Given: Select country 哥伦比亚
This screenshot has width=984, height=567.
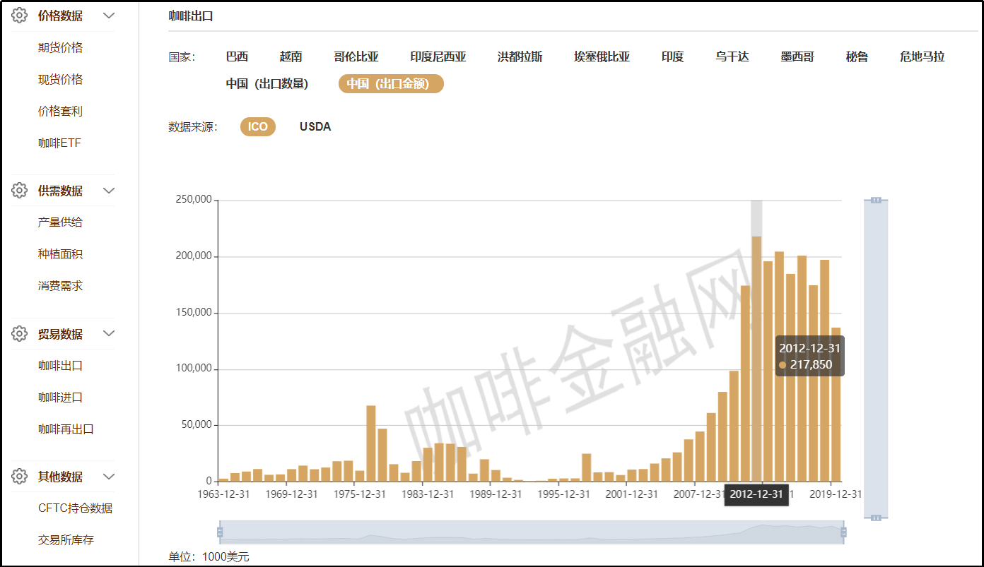Looking at the screenshot, I should [x=356, y=56].
